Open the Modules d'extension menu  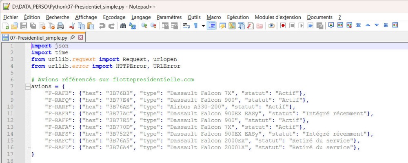coord(278,17)
